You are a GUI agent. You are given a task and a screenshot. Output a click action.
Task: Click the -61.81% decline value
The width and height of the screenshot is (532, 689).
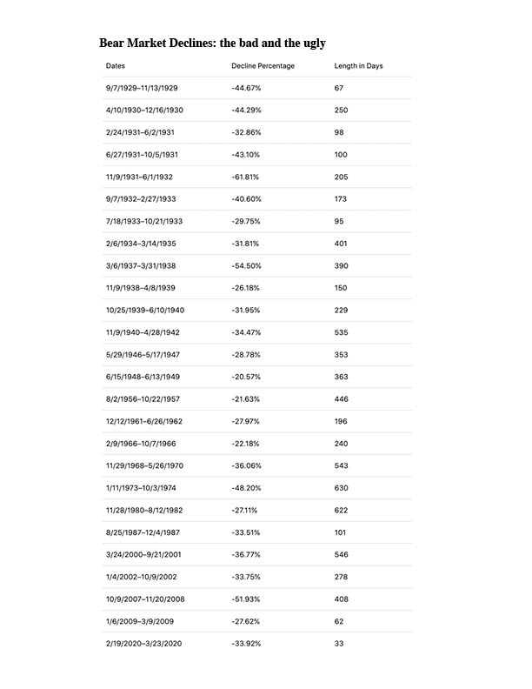pos(245,177)
